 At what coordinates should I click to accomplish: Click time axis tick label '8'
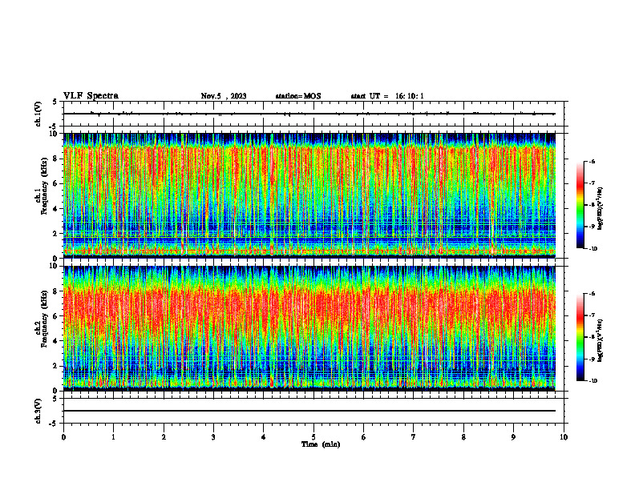coord(463,437)
